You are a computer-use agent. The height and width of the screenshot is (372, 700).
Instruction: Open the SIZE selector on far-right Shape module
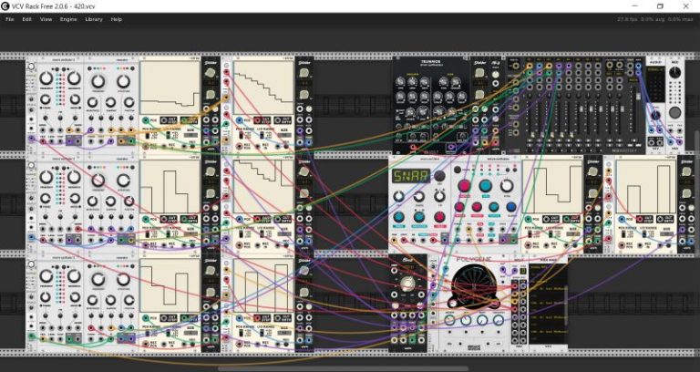668,233
